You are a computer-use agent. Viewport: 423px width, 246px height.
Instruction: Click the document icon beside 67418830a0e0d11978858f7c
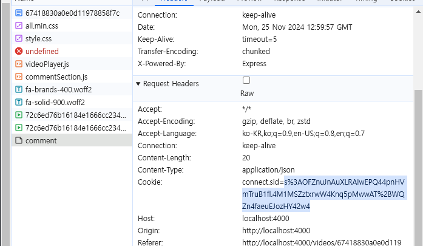(x=19, y=13)
